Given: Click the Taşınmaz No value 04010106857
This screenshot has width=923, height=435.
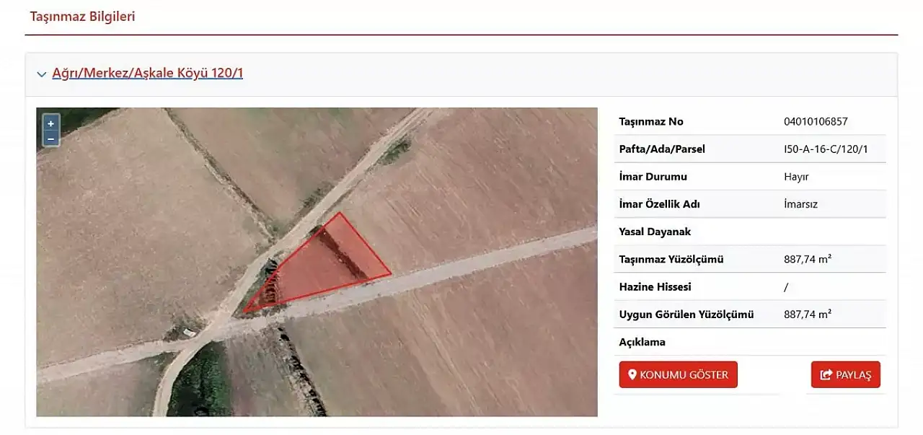Looking at the screenshot, I should coord(816,122).
